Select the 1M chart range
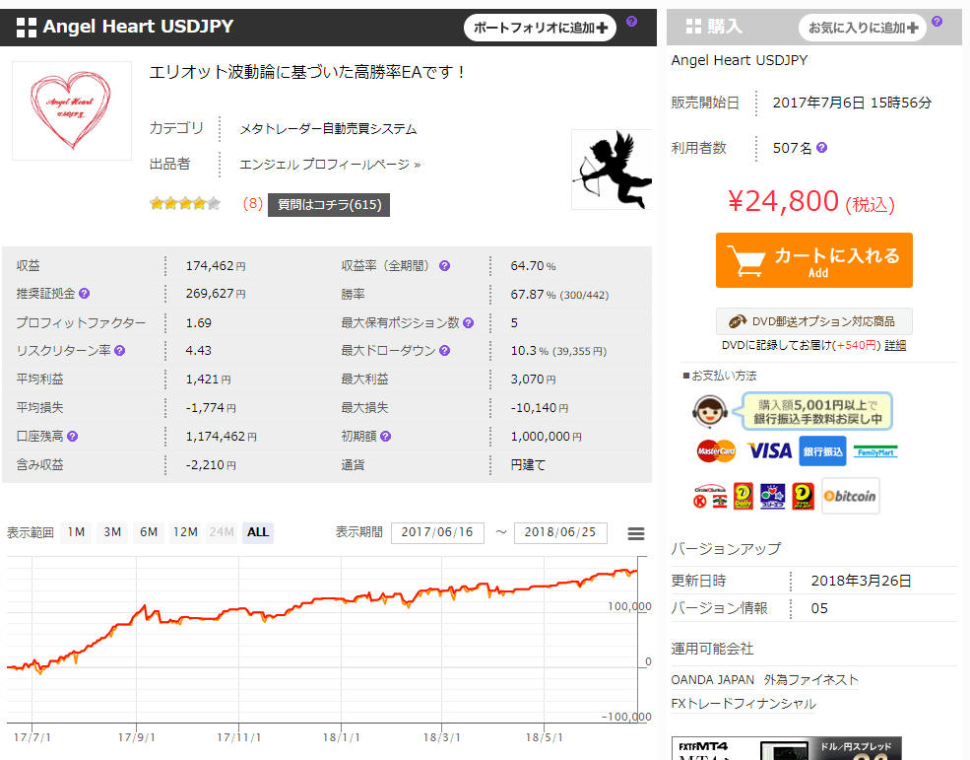The image size is (970, 760). [x=77, y=532]
